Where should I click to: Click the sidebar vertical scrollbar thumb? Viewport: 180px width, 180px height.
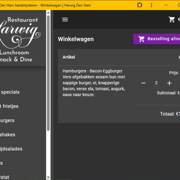point(48,72)
